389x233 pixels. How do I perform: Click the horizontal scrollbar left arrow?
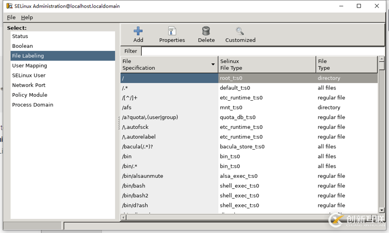tap(123, 218)
